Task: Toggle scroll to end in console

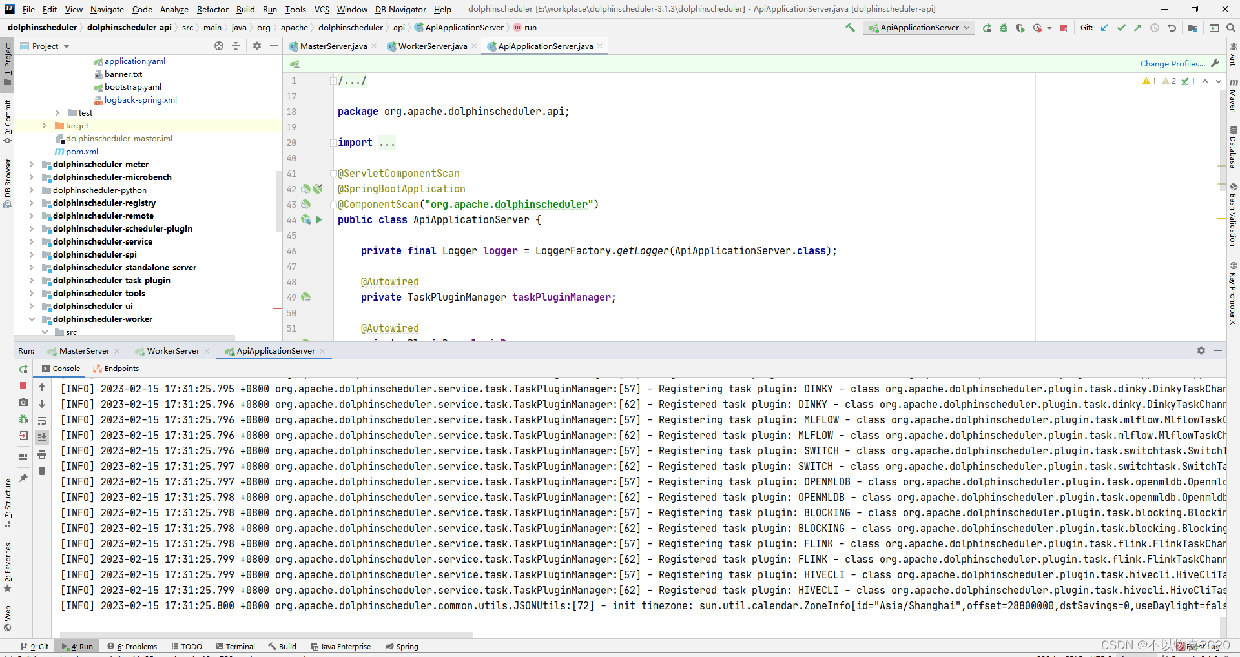Action: 42,438
